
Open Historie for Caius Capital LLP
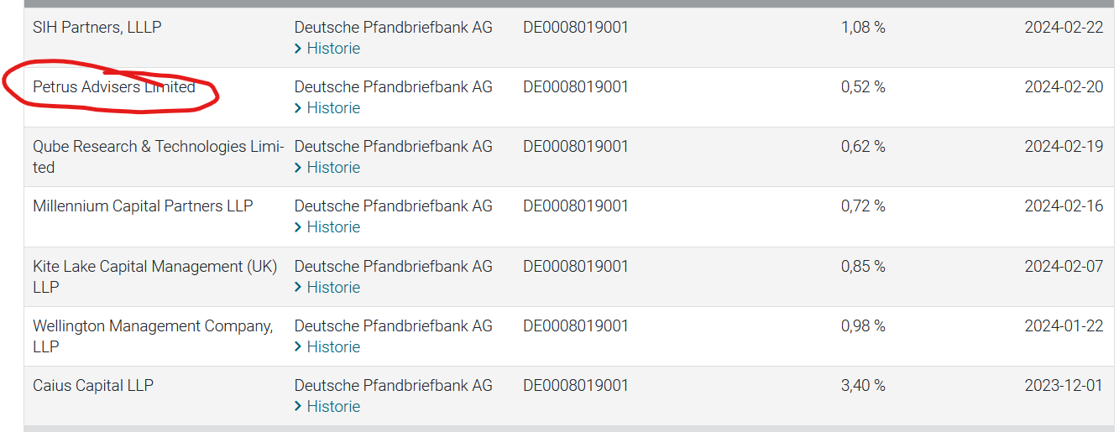pyautogui.click(x=333, y=407)
